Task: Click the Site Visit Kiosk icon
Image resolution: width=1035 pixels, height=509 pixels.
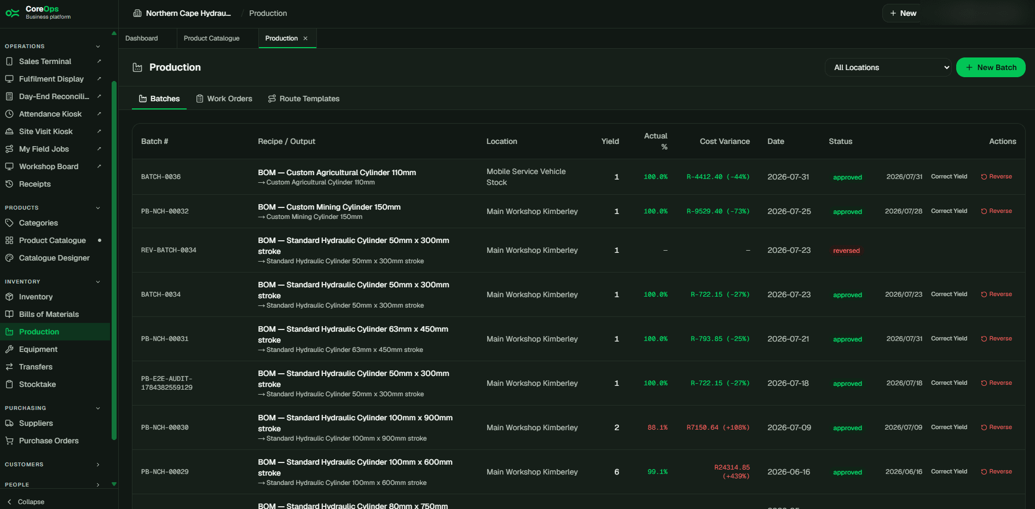Action: coord(9,131)
